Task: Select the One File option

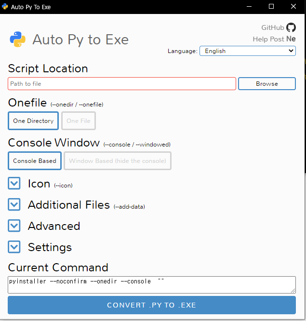Action: pos(79,121)
